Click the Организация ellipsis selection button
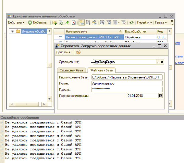The image size is (184, 163). coord(158,62)
